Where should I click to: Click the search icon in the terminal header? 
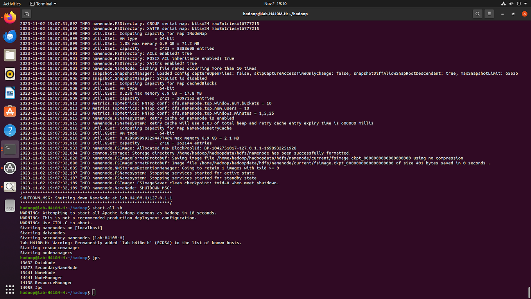point(477,13)
